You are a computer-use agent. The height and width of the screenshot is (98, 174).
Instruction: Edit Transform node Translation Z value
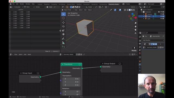tap(72, 85)
